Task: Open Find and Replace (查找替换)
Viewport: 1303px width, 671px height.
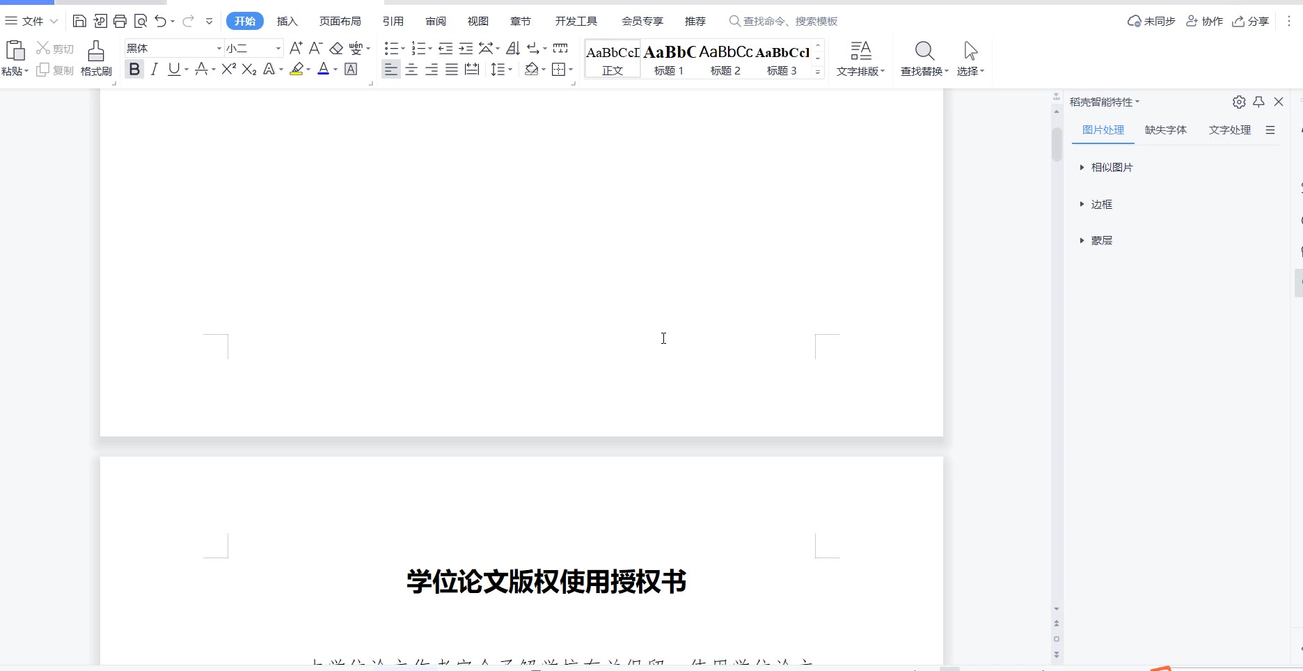Action: click(x=924, y=58)
